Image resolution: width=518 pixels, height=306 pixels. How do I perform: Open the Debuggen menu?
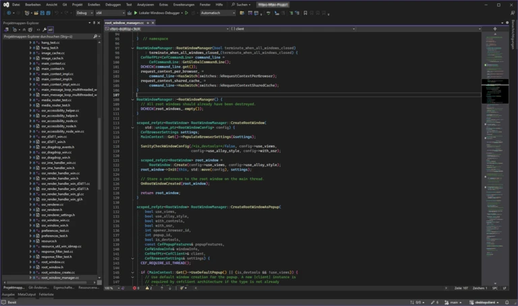pyautogui.click(x=113, y=5)
